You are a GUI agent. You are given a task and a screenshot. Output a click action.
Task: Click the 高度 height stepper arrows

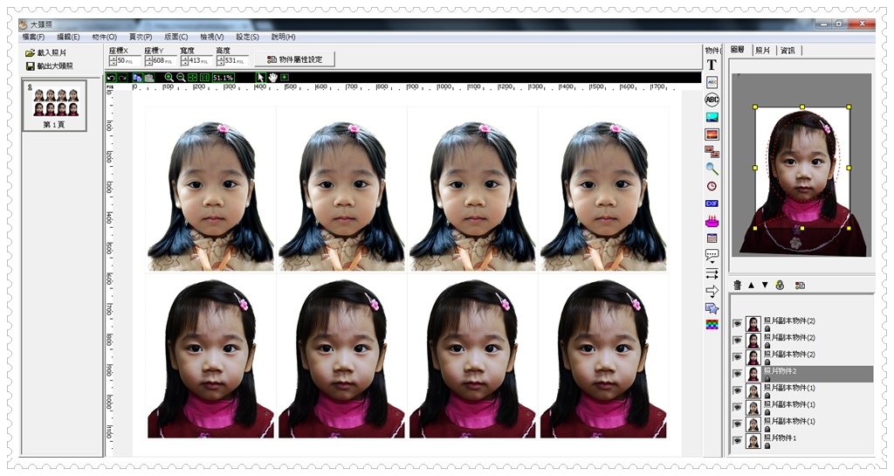220,60
